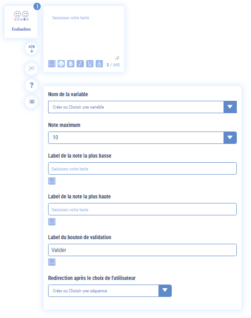Toggle bold formatting
The width and height of the screenshot is (251, 318).
click(x=71, y=64)
